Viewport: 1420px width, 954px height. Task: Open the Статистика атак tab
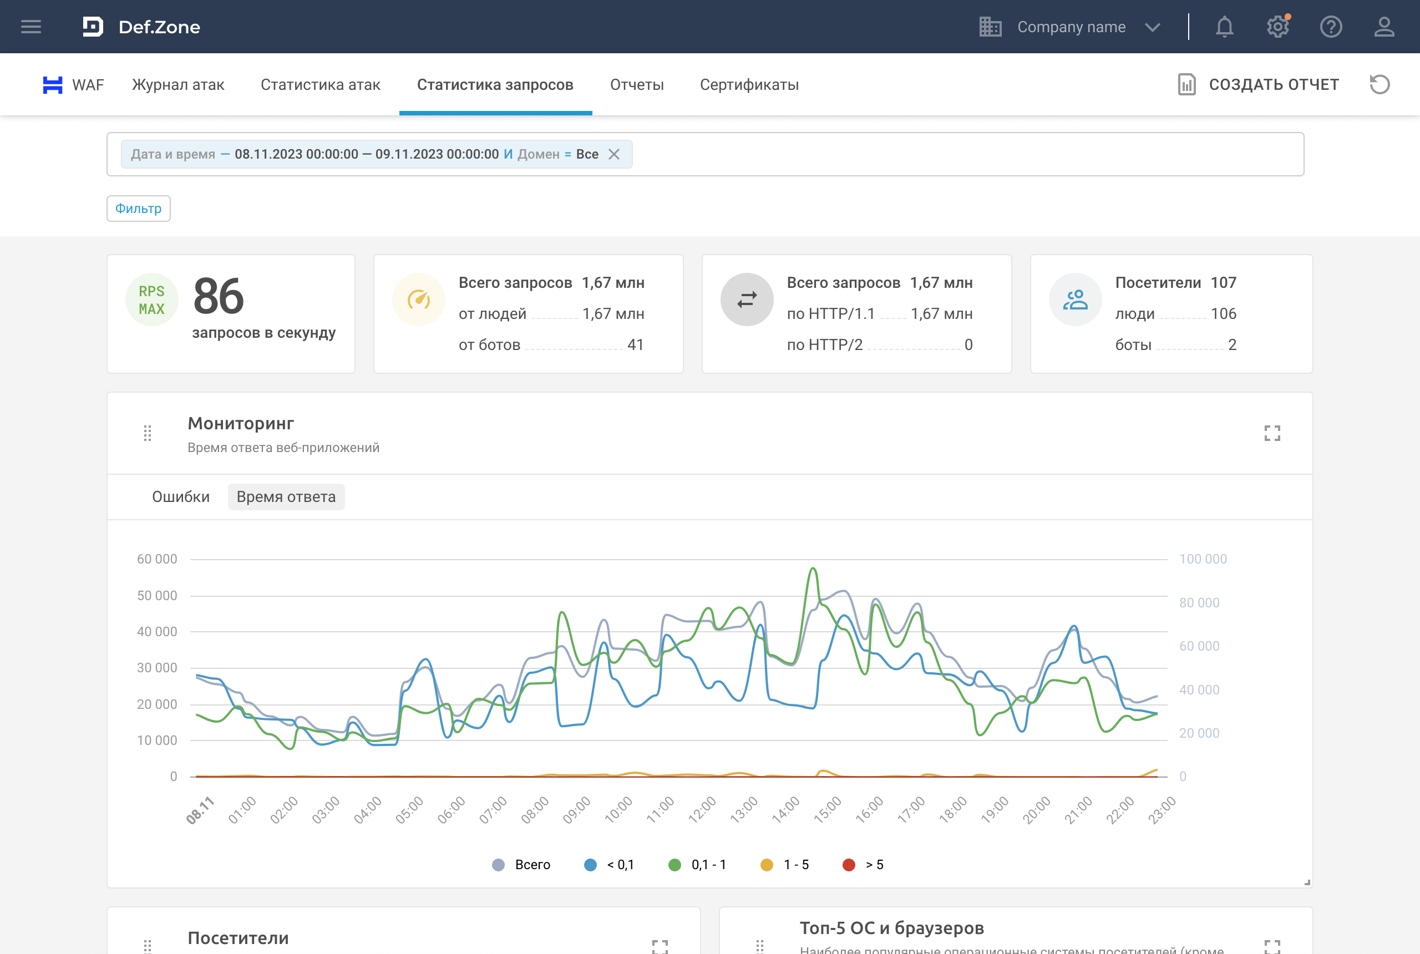pos(321,84)
